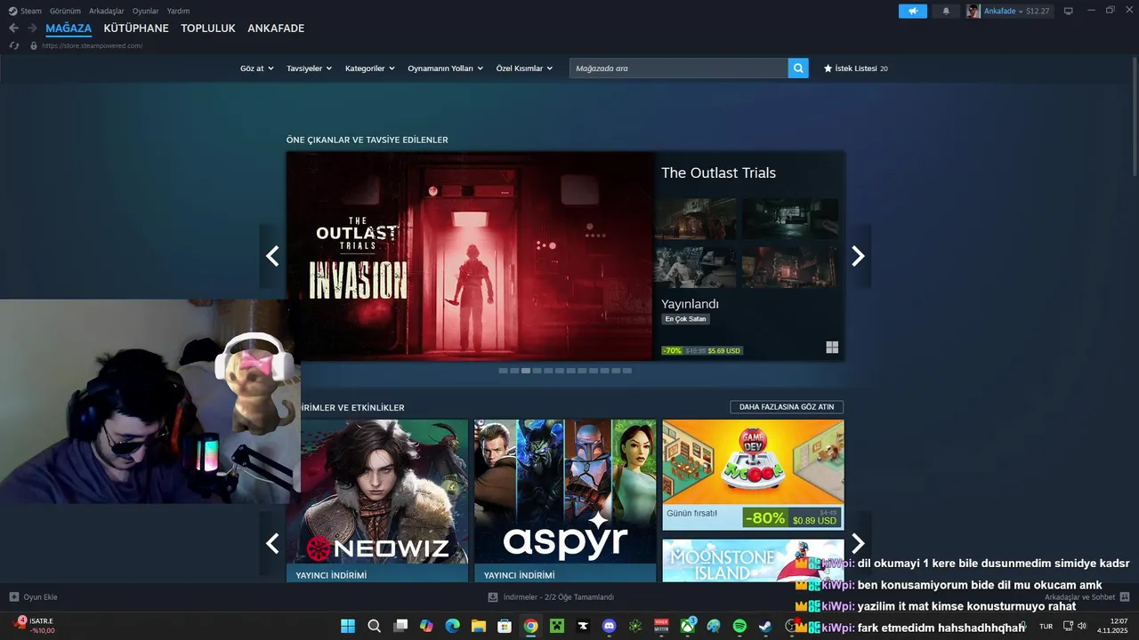
Task: View bottom-right Outlast Trials screenshot thumbnail
Action: (x=790, y=267)
